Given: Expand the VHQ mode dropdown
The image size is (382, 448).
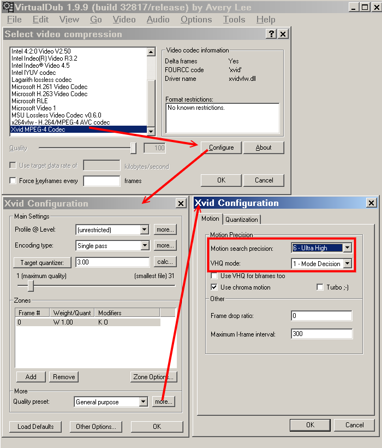Looking at the screenshot, I should [x=348, y=263].
